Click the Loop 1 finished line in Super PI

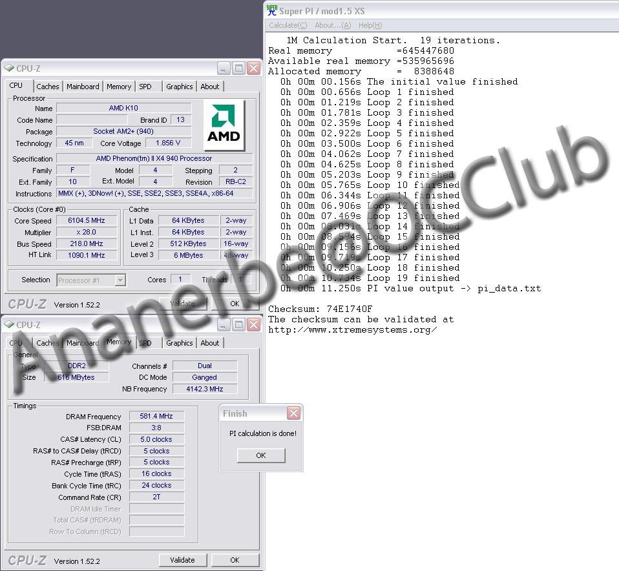click(x=367, y=92)
